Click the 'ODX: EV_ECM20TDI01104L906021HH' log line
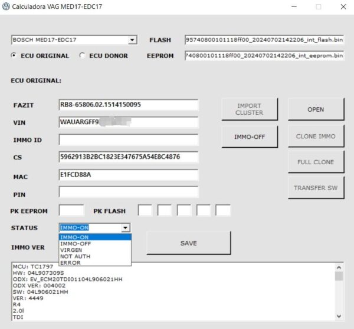This screenshot has width=354, height=329. pyautogui.click(x=67, y=279)
